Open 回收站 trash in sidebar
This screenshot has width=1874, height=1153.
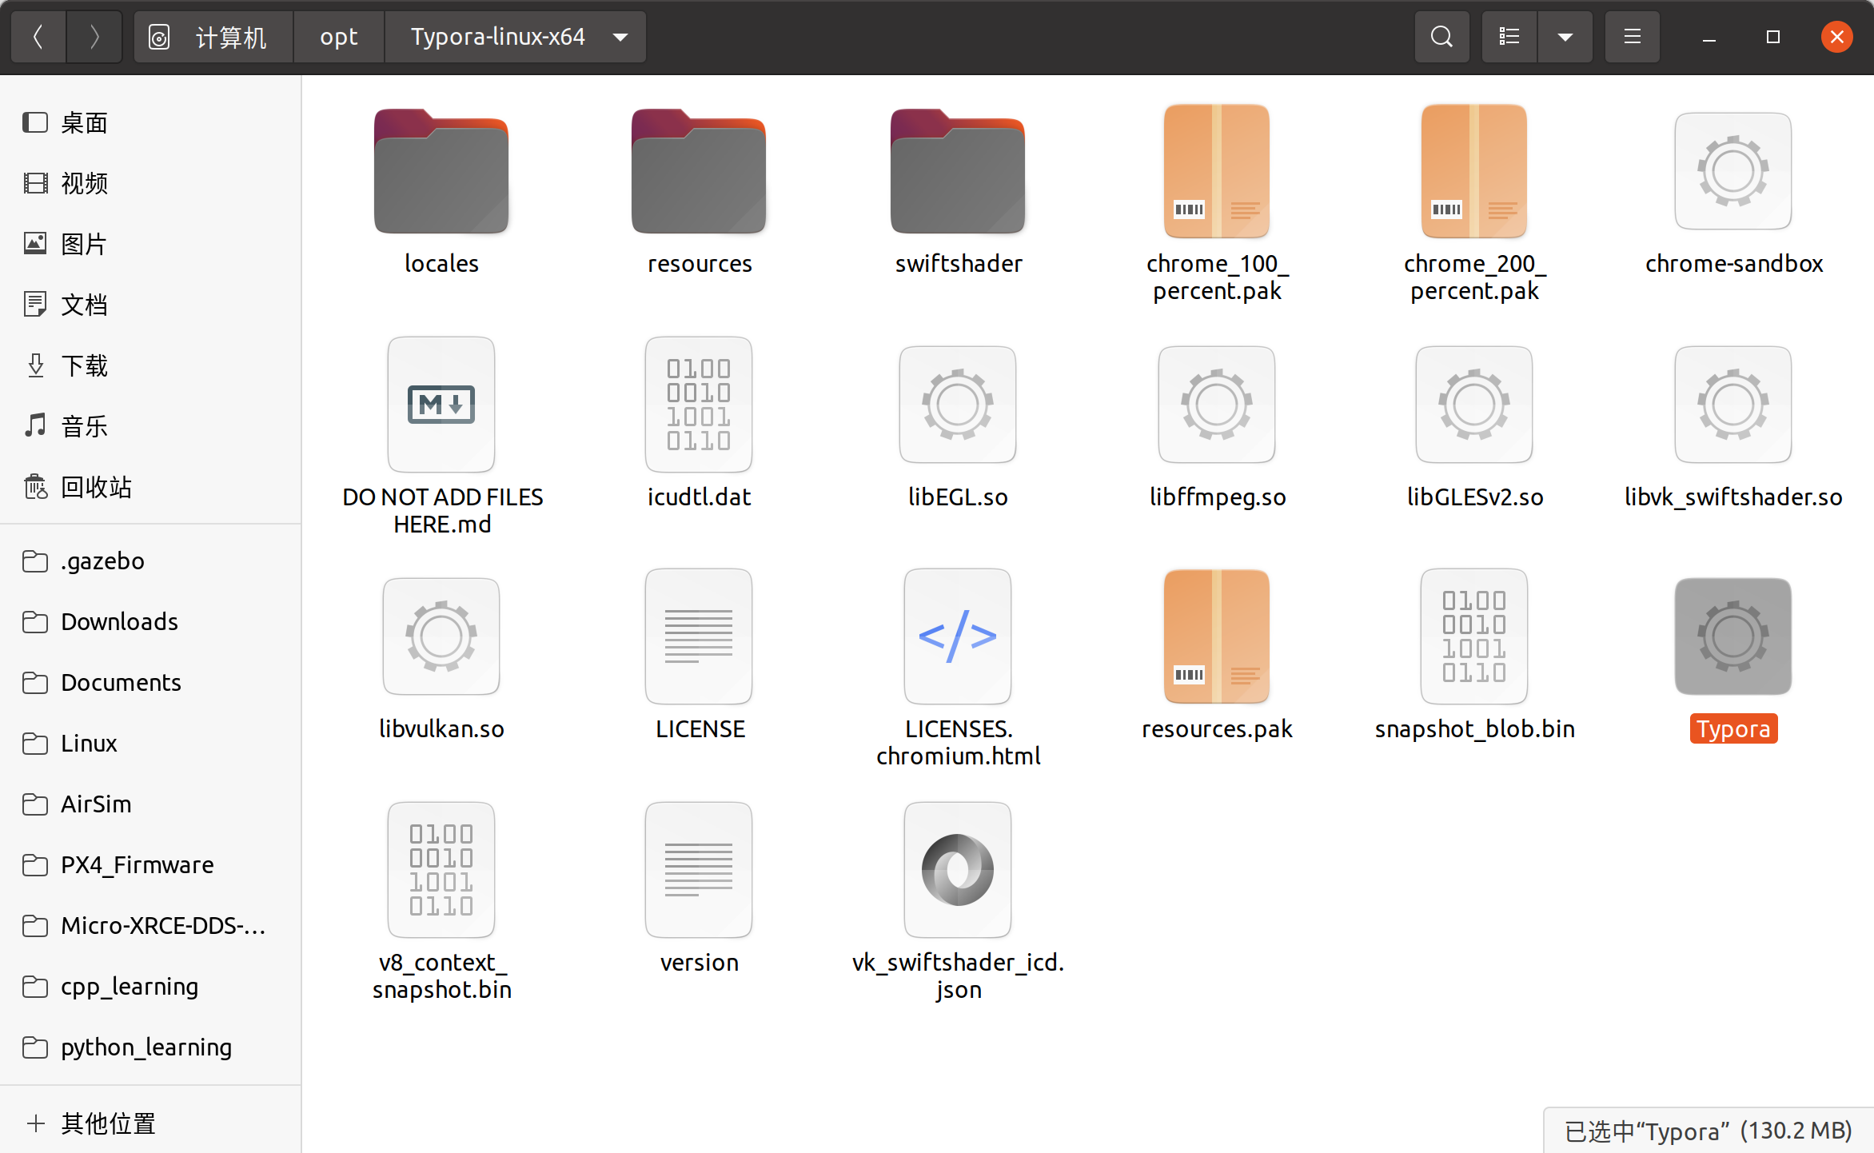pos(96,487)
